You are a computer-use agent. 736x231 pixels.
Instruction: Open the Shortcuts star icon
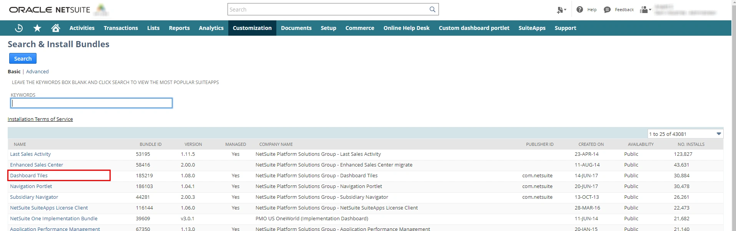coord(37,28)
